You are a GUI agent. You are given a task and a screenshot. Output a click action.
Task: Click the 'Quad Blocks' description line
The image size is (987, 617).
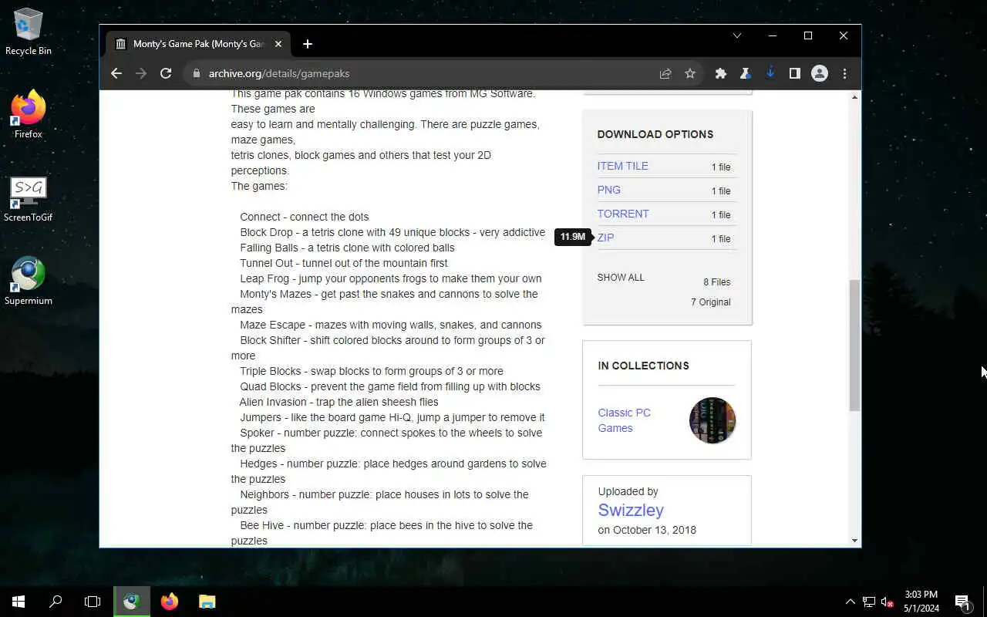click(x=390, y=386)
